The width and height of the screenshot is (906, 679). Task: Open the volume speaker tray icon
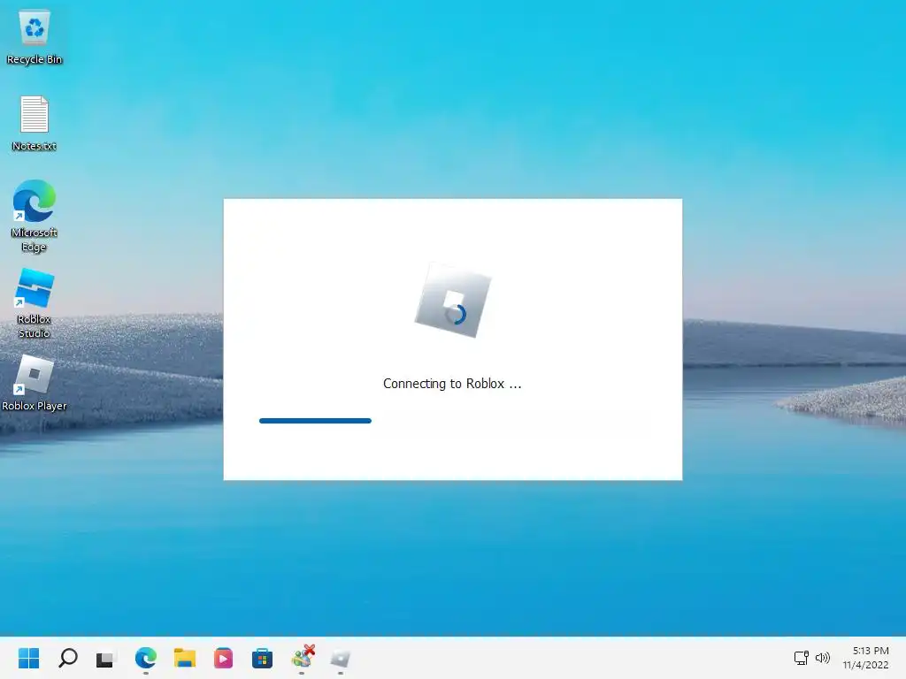[x=822, y=658]
